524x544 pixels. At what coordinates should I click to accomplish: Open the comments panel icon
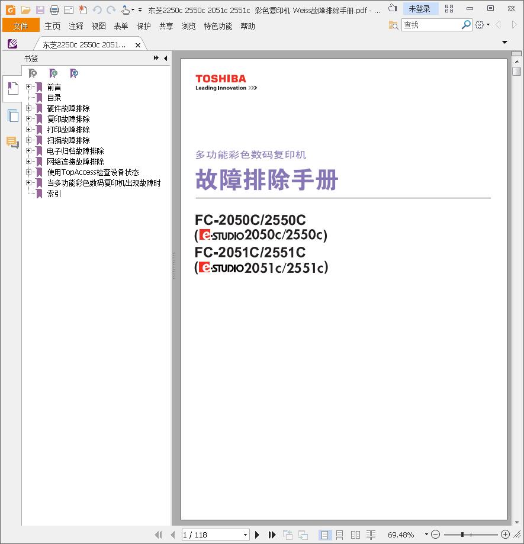pos(12,142)
